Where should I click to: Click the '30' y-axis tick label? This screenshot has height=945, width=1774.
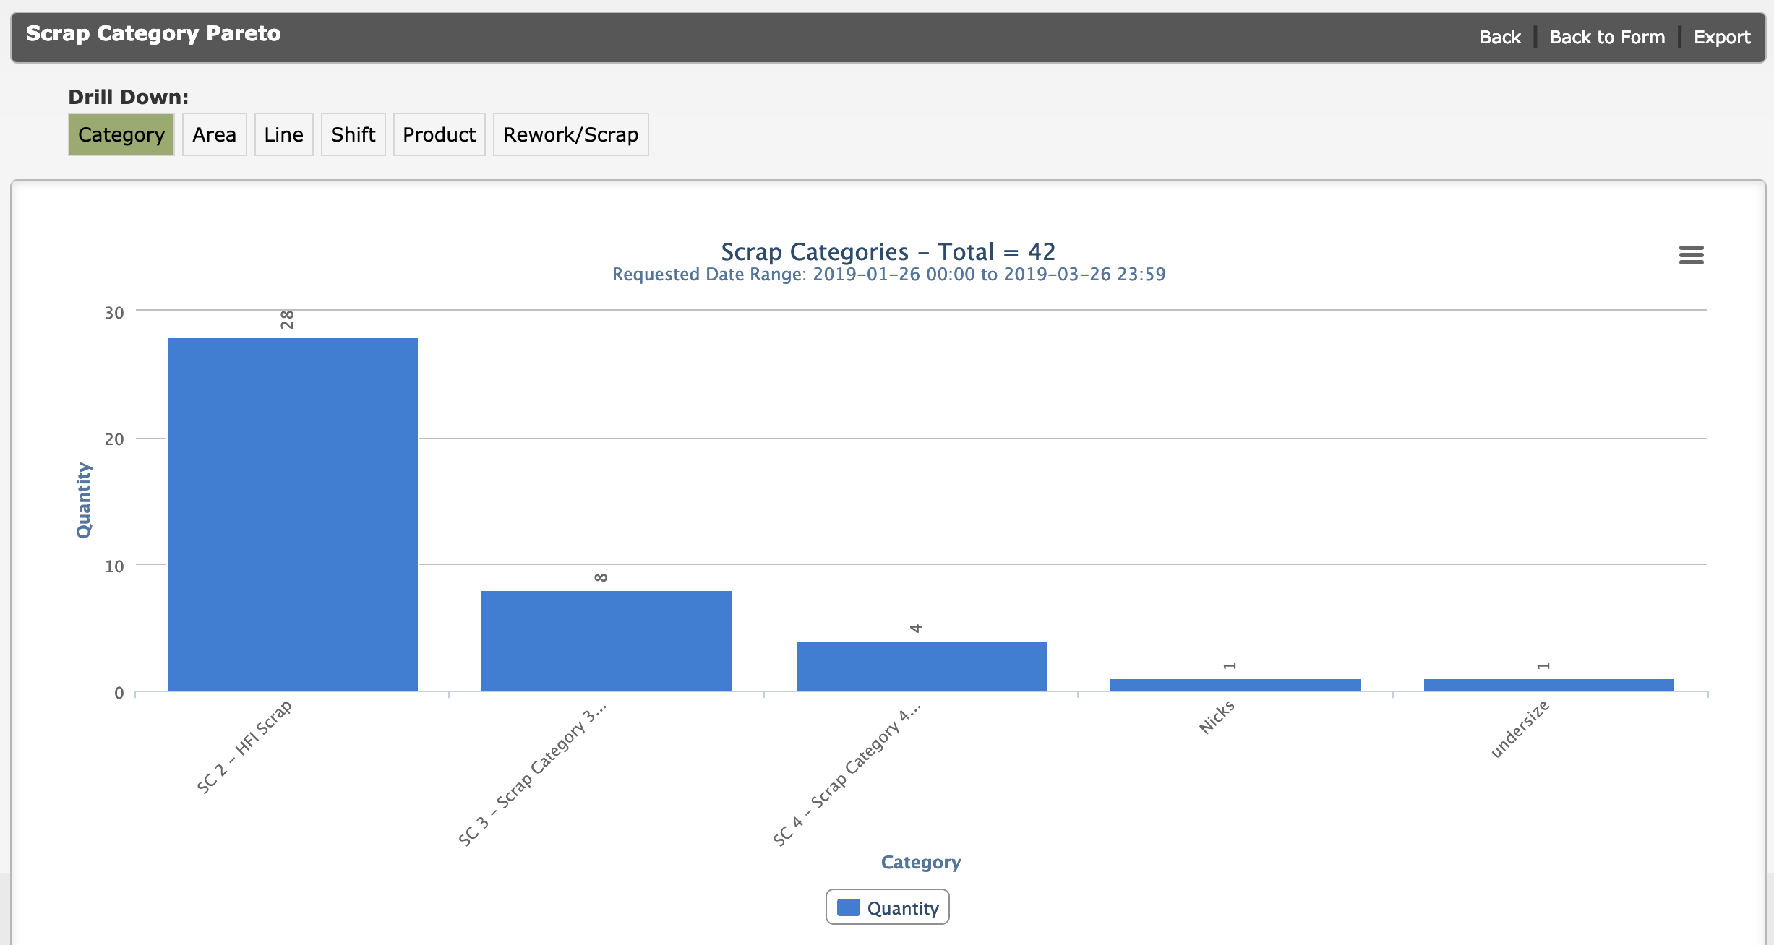click(114, 313)
